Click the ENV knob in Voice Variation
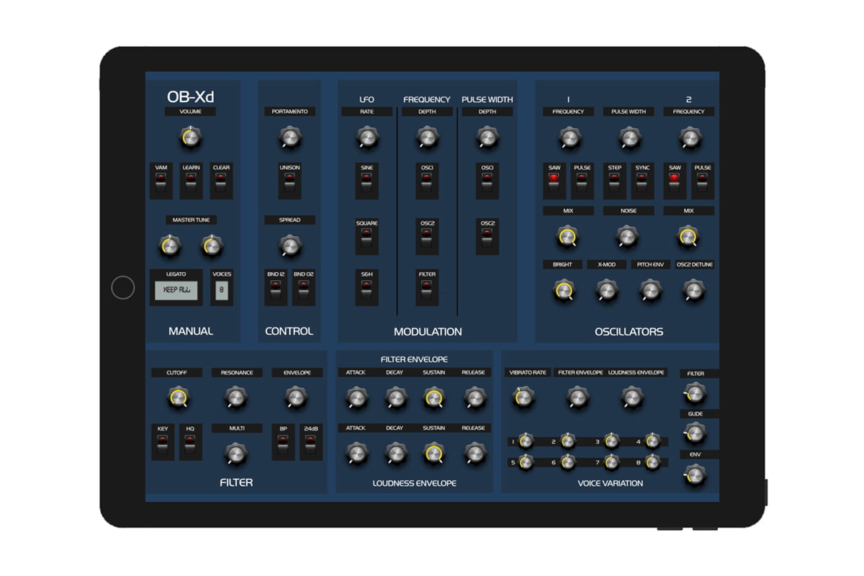This screenshot has height=576, width=864. [694, 474]
